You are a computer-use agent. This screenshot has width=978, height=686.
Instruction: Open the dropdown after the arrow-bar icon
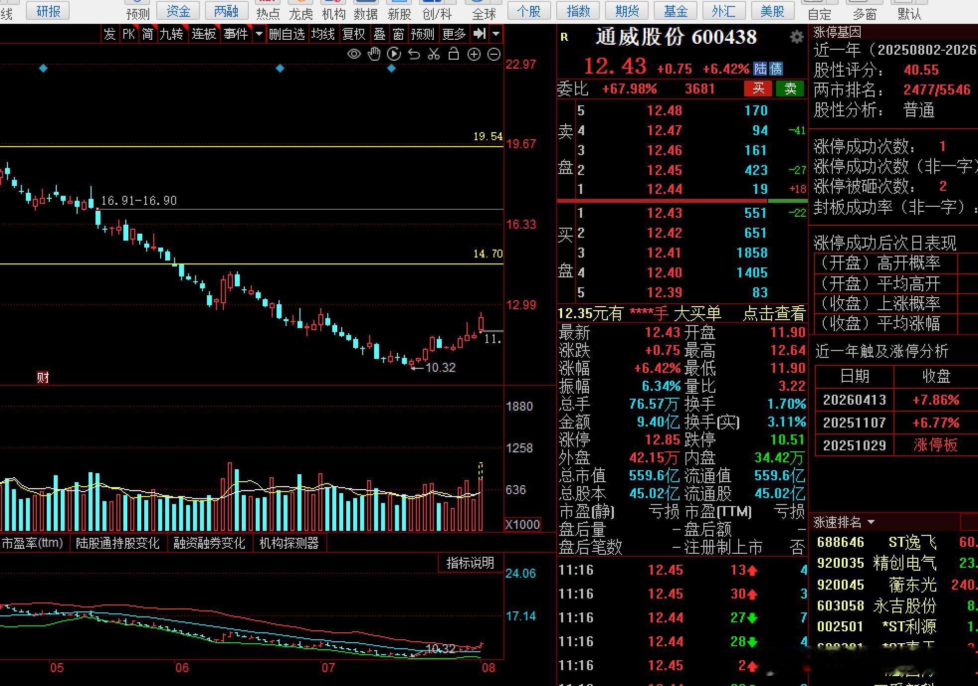(x=496, y=34)
